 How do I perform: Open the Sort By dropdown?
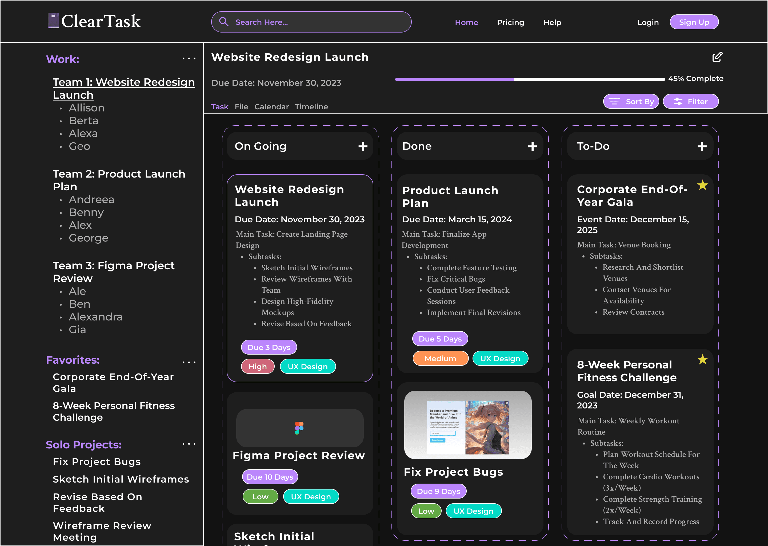(631, 102)
